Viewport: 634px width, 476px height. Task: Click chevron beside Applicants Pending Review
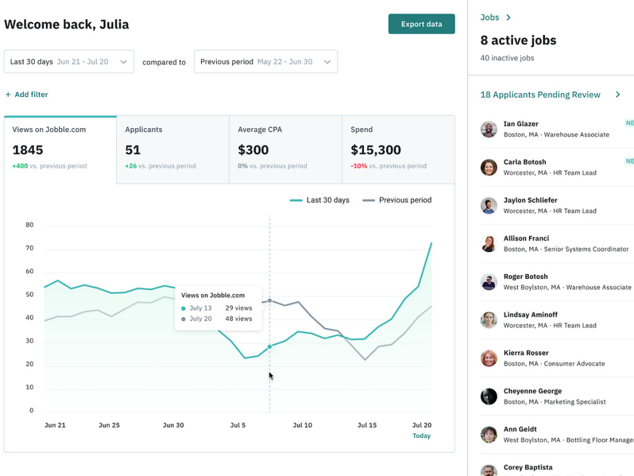click(x=618, y=95)
